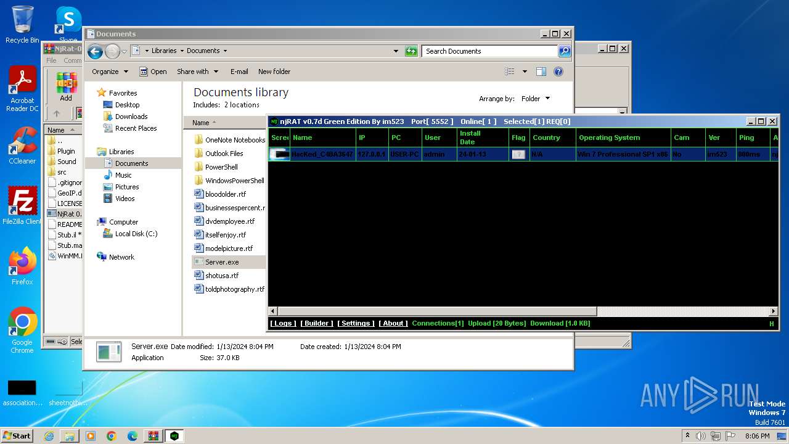This screenshot has width=789, height=444.
Task: Open Microsoft Edge from the taskbar
Action: click(x=133, y=436)
